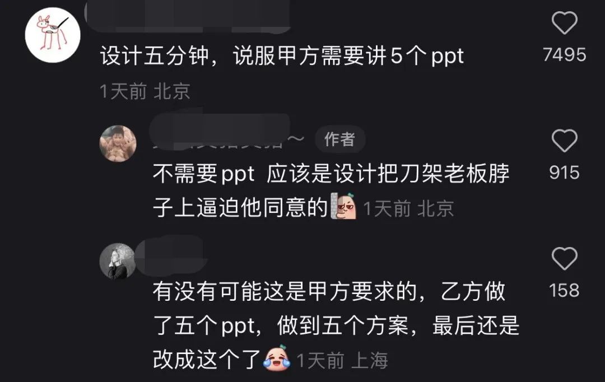Screen dimensions: 605x382
Task: Reply to the comment starting 有没有可能这是甲方要求的
Action: point(336,325)
